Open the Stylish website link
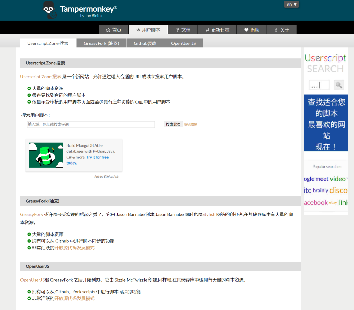Image resolution: width=354 pixels, height=310 pixels. point(209,214)
